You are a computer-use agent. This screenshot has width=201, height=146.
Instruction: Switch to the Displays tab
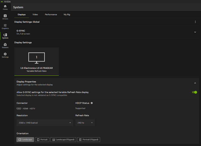tap(22, 15)
